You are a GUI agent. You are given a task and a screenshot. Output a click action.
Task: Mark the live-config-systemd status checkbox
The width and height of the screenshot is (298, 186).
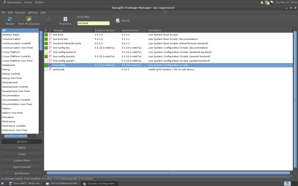tap(46, 52)
